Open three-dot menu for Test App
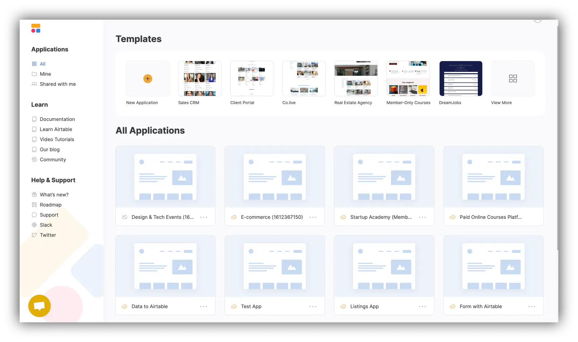578x342 pixels. pos(313,307)
